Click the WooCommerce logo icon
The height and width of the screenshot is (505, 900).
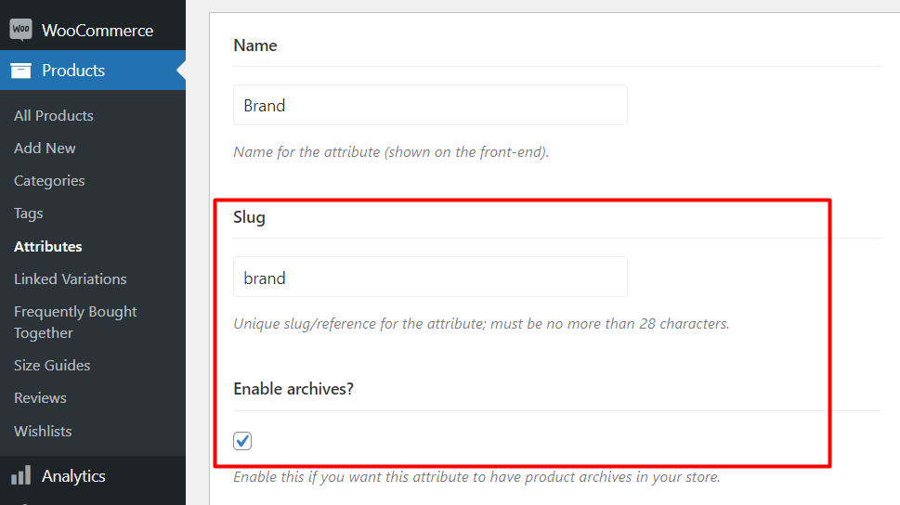[x=21, y=30]
